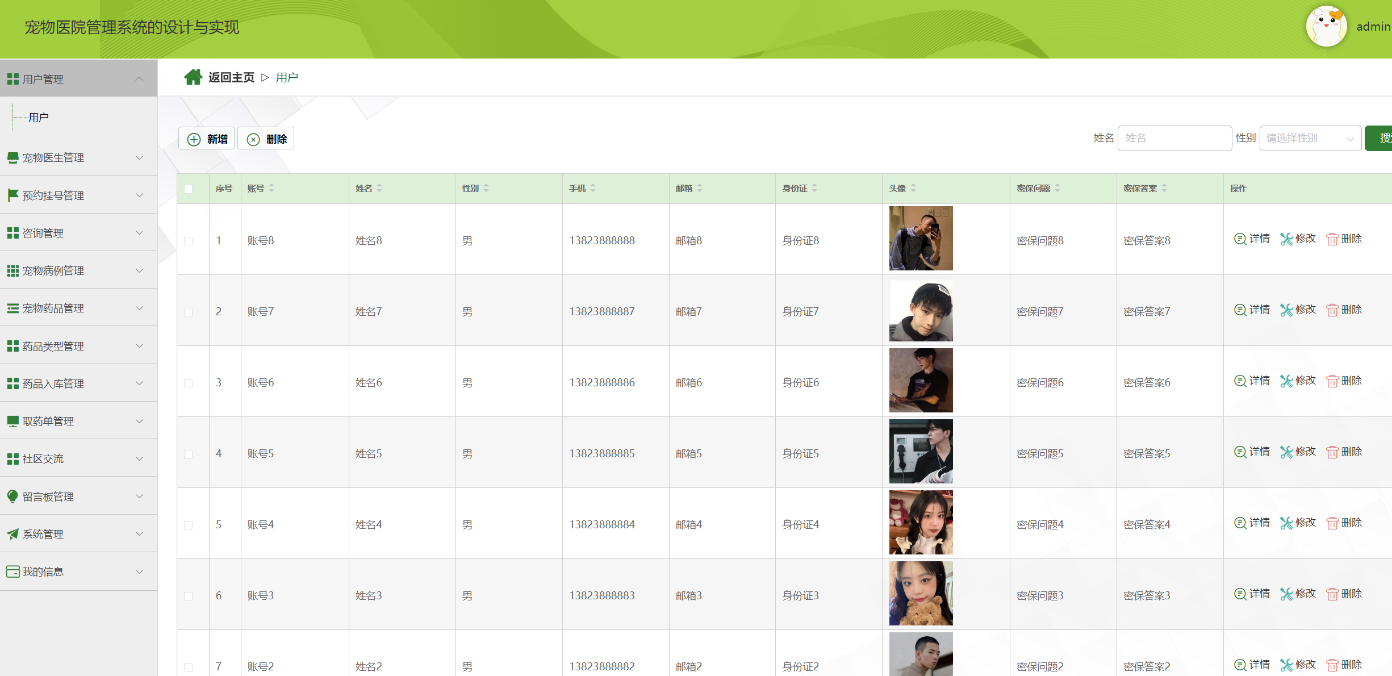Click the 删除 trash icon for 账号5
Screen dimensions: 1392x676
[x=1332, y=452]
